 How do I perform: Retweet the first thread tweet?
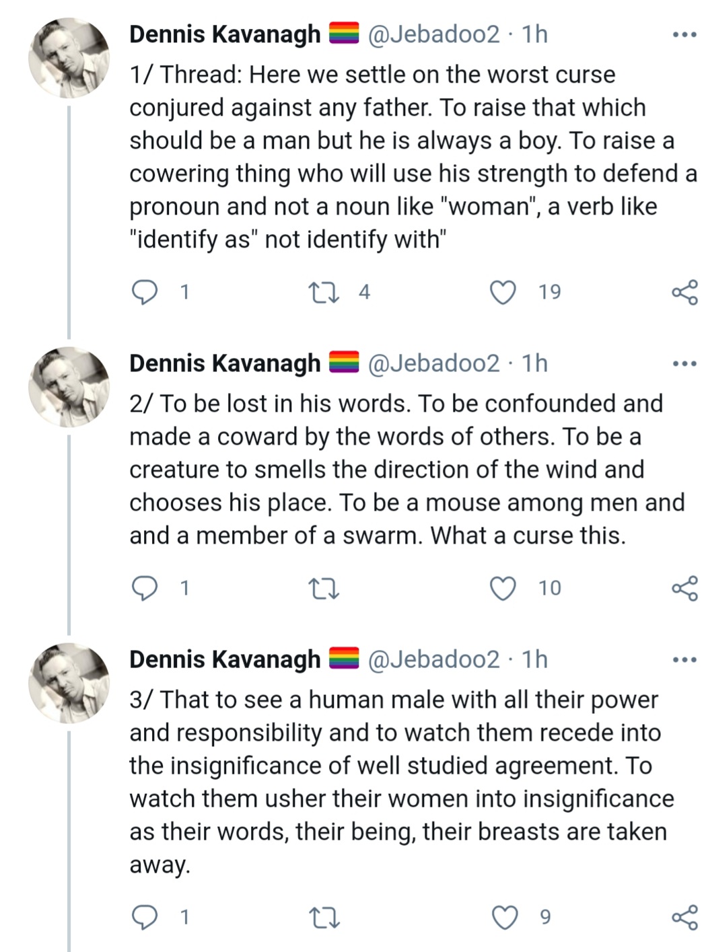pos(323,292)
